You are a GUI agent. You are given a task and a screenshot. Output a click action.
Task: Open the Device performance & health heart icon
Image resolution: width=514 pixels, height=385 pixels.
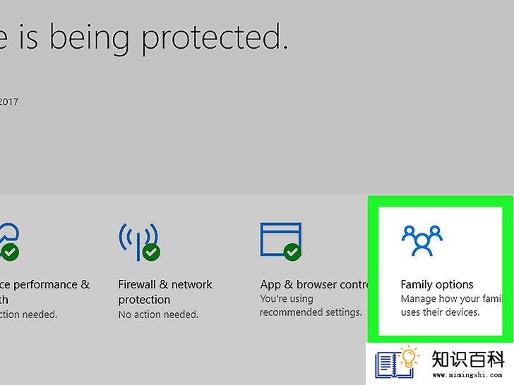click(x=9, y=242)
